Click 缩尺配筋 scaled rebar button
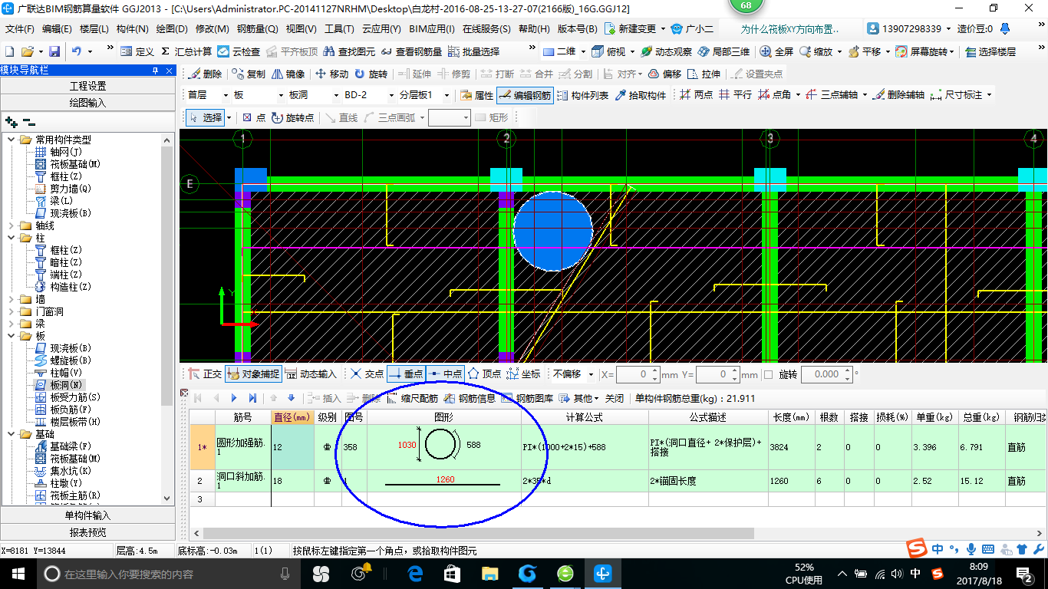Screen dimensions: 1048x589 413,398
